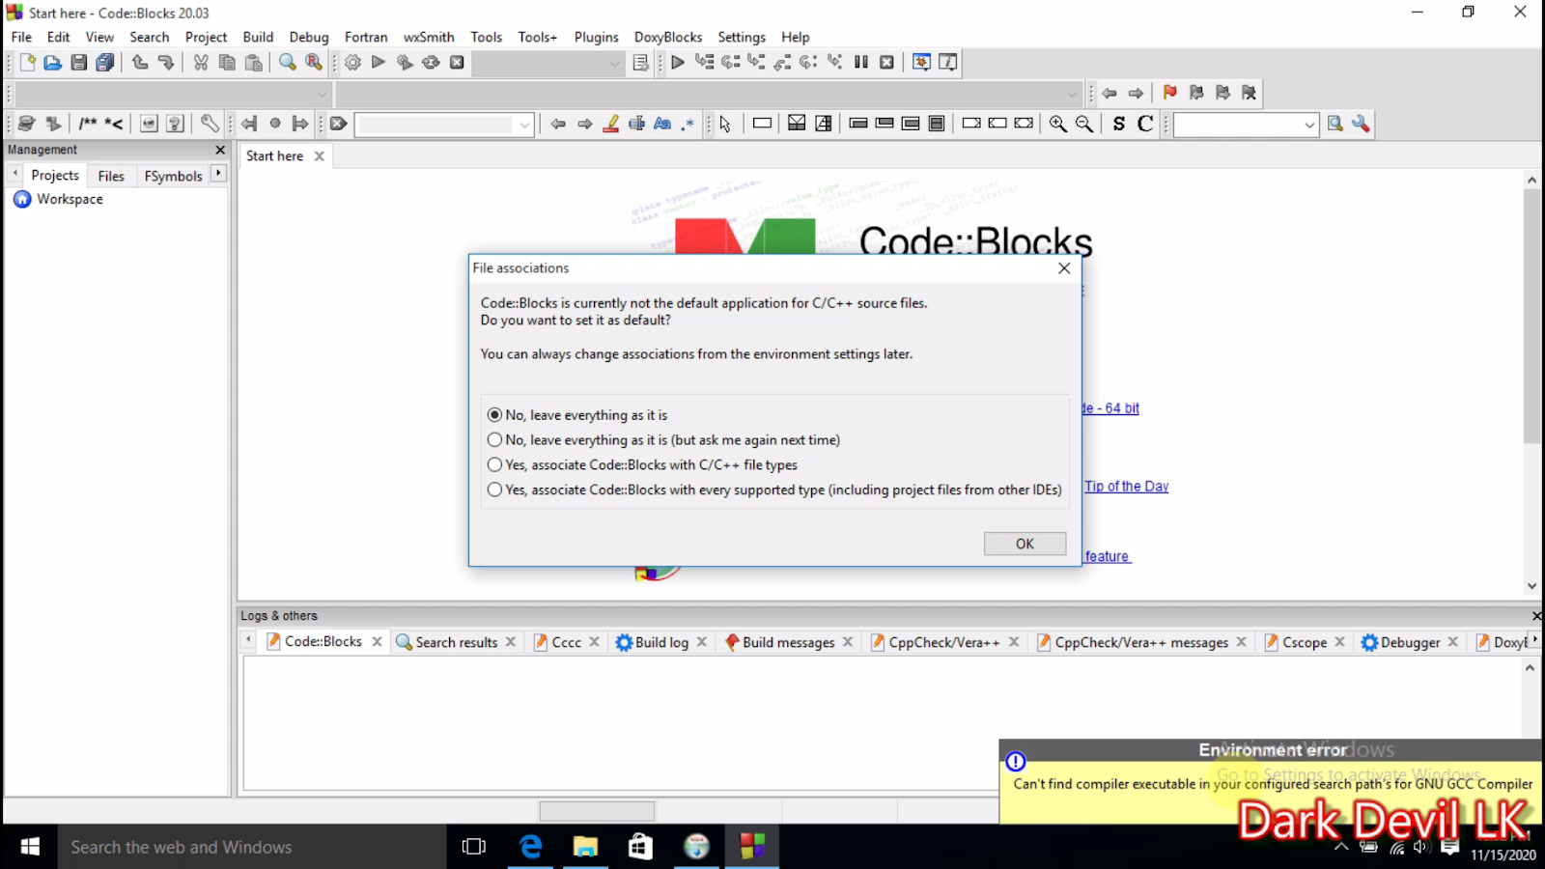This screenshot has width=1545, height=869.
Task: Open the right-side toolbar combo dropdown
Action: 1309,125
